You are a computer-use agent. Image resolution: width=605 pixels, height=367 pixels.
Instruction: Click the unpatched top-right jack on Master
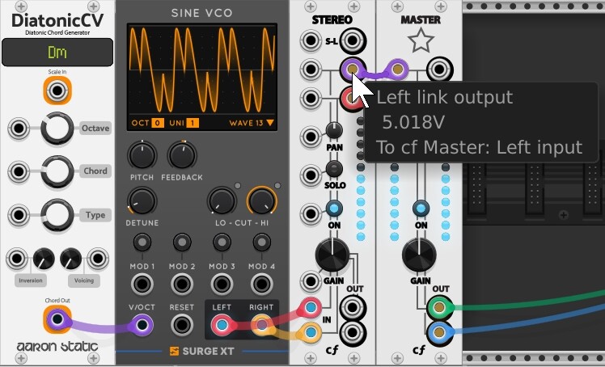[x=439, y=70]
